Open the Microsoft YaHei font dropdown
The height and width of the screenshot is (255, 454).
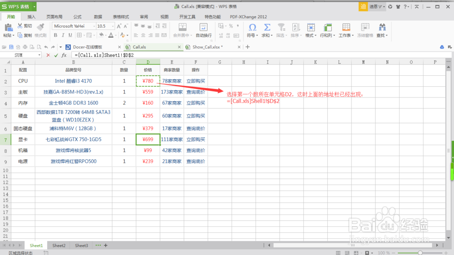(94, 26)
